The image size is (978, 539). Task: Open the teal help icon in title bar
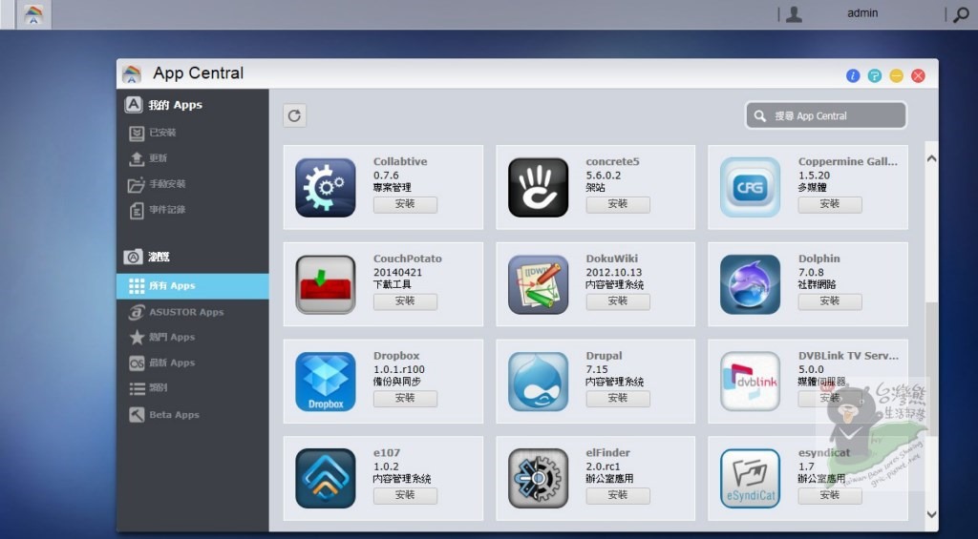pos(875,76)
